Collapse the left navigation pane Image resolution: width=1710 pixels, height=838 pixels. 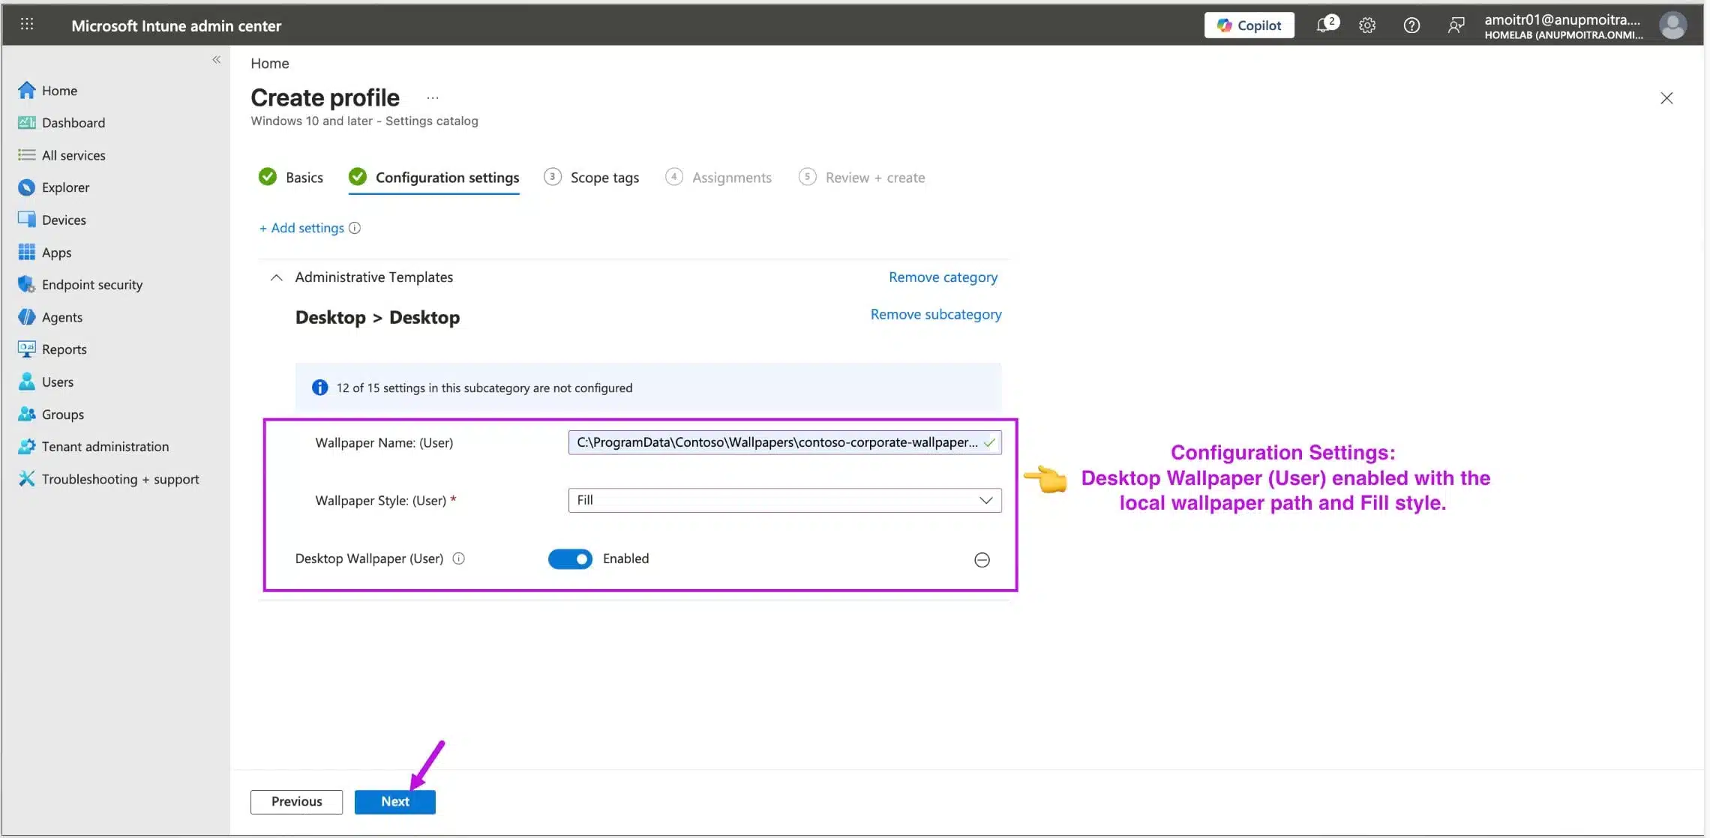coord(216,60)
